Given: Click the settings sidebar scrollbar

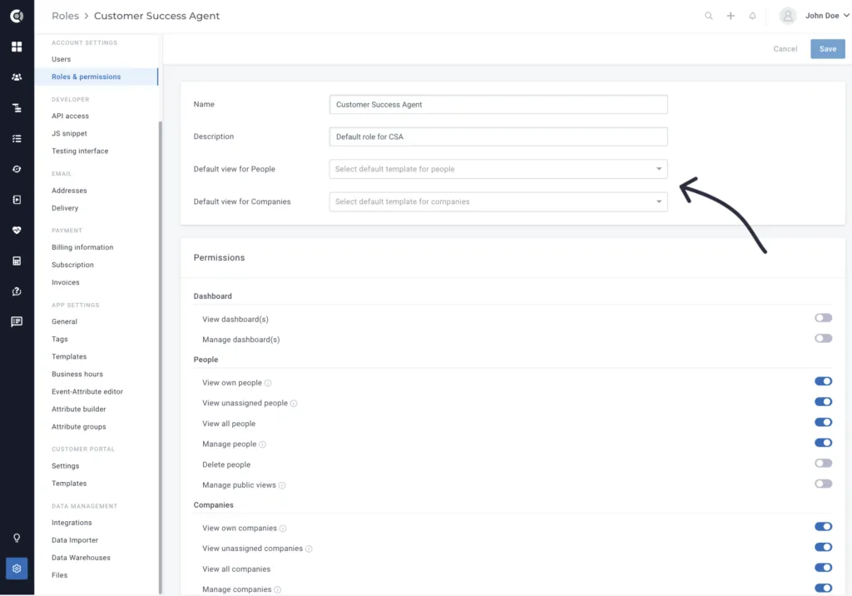Looking at the screenshot, I should tap(161, 358).
